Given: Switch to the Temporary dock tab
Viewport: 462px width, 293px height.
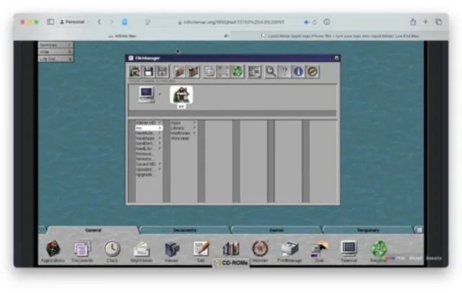Looking at the screenshot, I should pos(368,230).
